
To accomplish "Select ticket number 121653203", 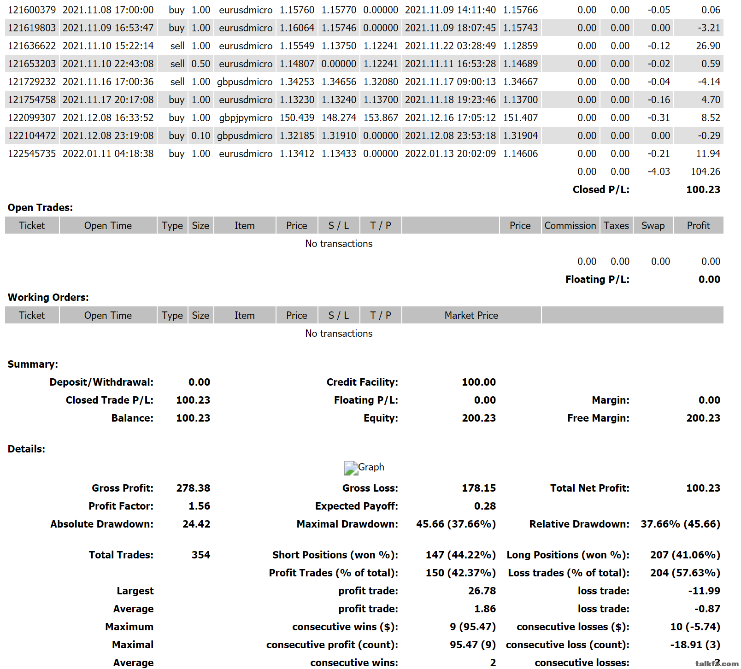I will [x=32, y=64].
